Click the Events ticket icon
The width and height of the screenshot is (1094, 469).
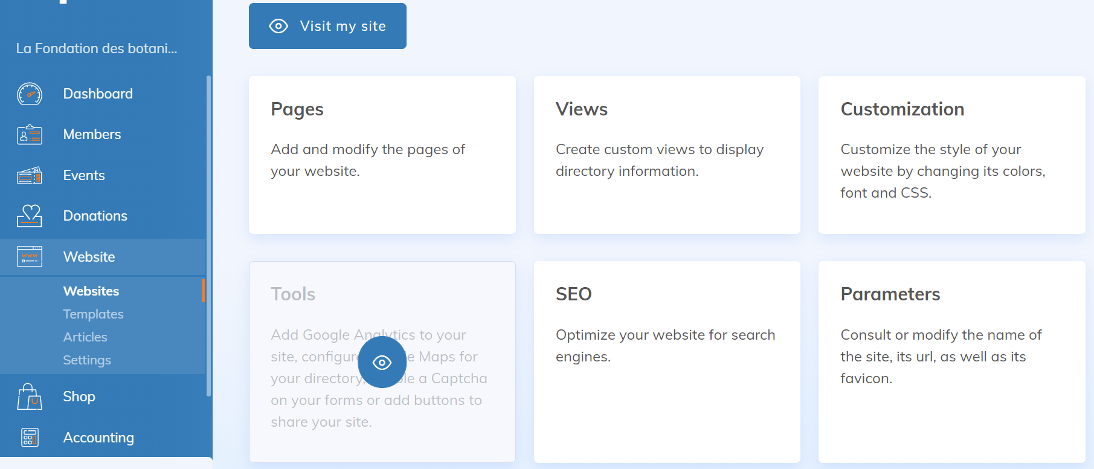(x=30, y=175)
